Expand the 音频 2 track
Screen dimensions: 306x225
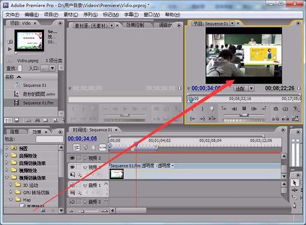point(85,202)
